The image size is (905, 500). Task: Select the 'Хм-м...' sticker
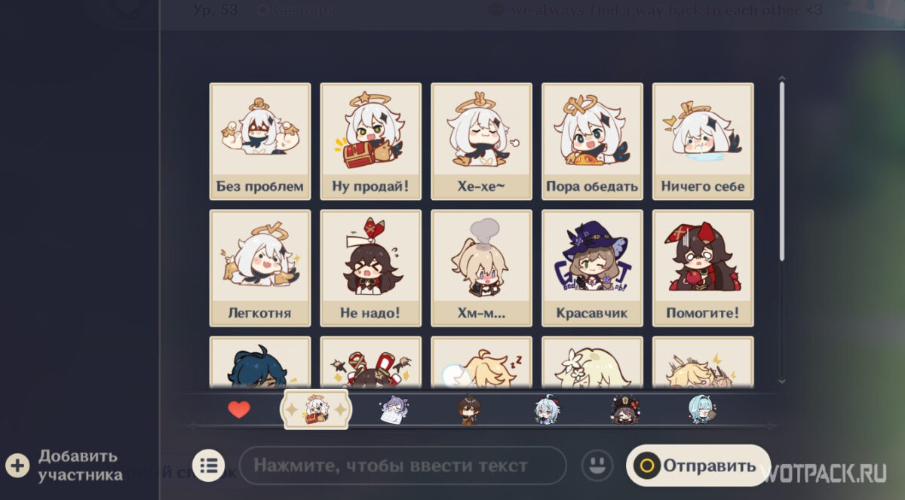tap(481, 268)
